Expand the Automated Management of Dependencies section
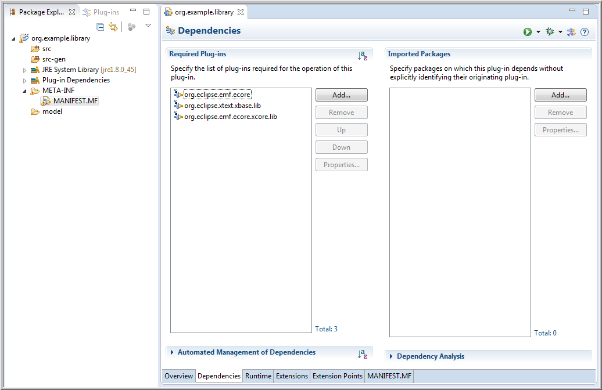Image resolution: width=602 pixels, height=390 pixels. [173, 352]
